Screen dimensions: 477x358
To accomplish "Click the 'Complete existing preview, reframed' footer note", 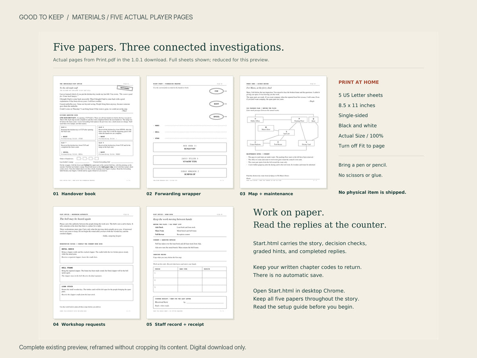I will (132, 347).
